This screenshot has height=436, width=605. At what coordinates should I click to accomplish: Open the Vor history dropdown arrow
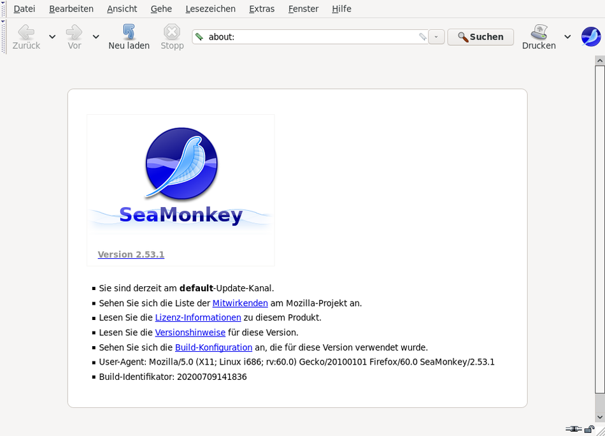96,37
